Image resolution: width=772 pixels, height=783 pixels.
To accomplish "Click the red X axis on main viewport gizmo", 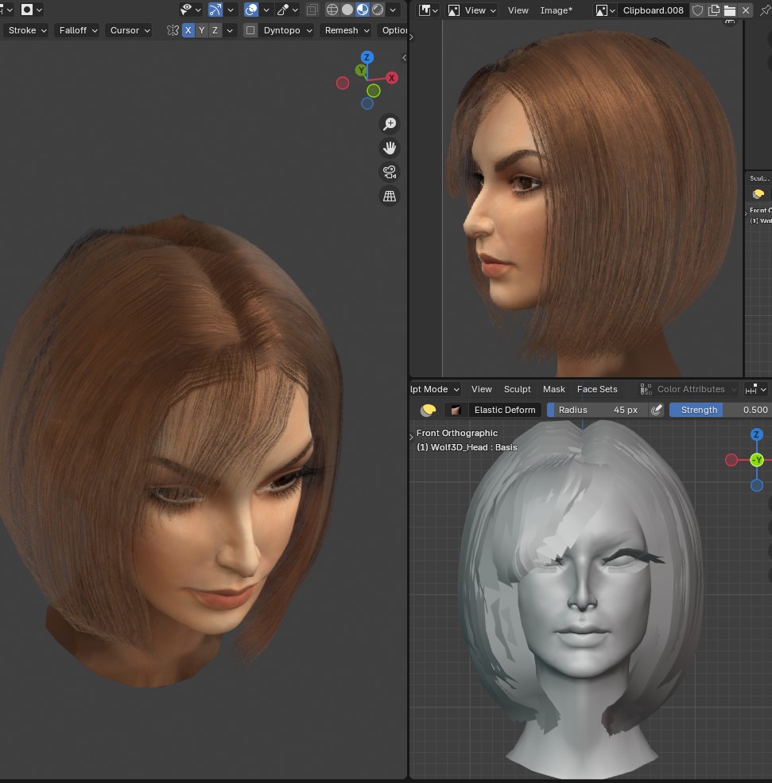I will (392, 78).
